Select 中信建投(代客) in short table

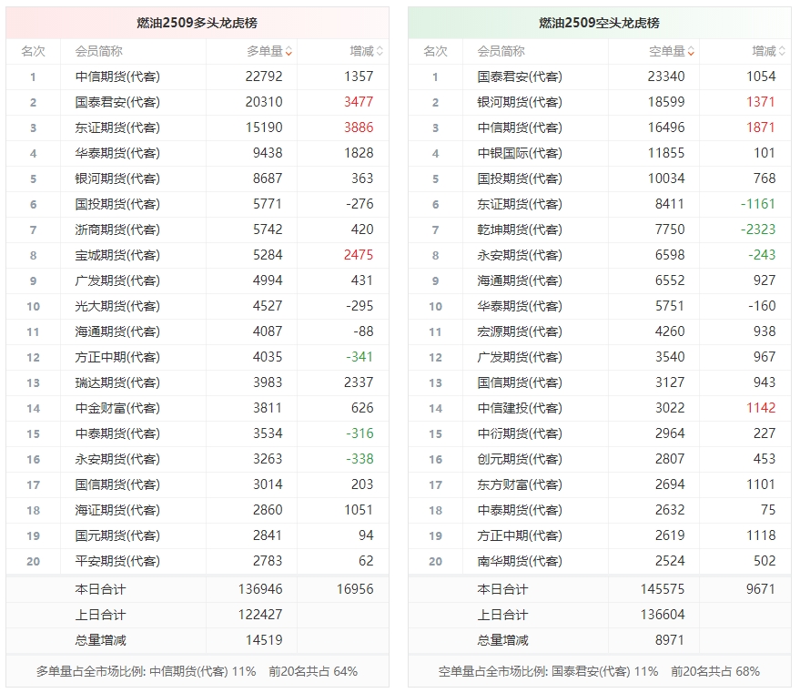click(x=520, y=408)
